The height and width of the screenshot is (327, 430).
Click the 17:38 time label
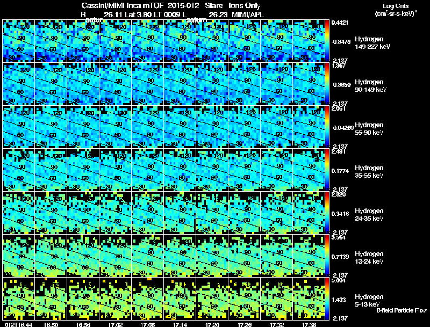[309, 325]
